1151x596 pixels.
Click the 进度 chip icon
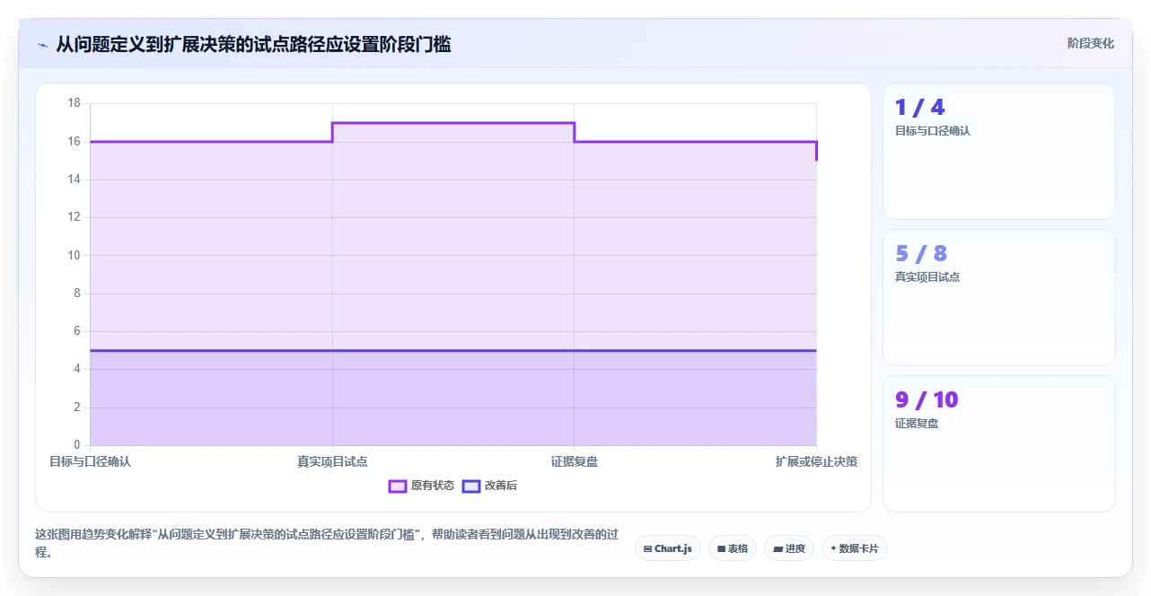(778, 548)
